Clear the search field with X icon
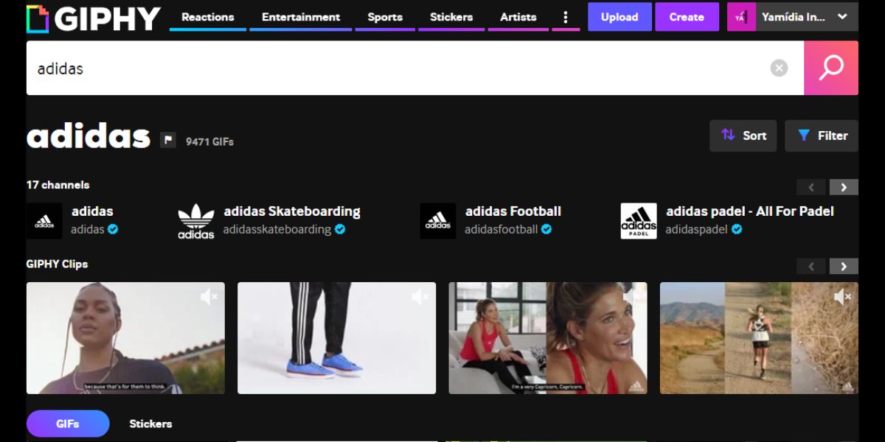This screenshot has width=885, height=442. 779,69
